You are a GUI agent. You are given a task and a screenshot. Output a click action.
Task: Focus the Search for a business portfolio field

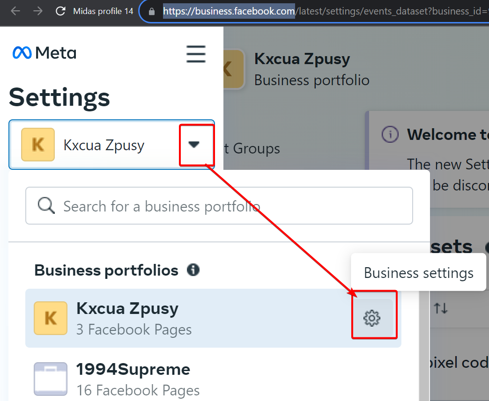[x=219, y=205]
